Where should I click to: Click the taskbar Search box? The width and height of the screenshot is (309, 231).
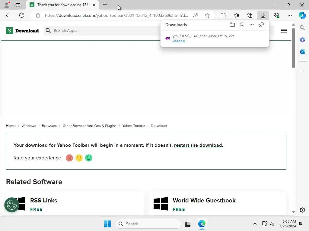pyautogui.click(x=148, y=224)
